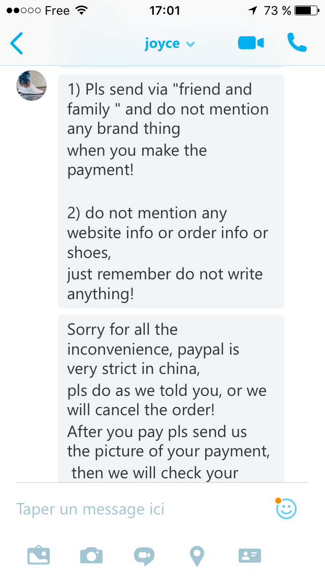Screen dimensions: 325x578
Task: Expand the dropdown chevron beside joyce
Action: click(x=190, y=45)
